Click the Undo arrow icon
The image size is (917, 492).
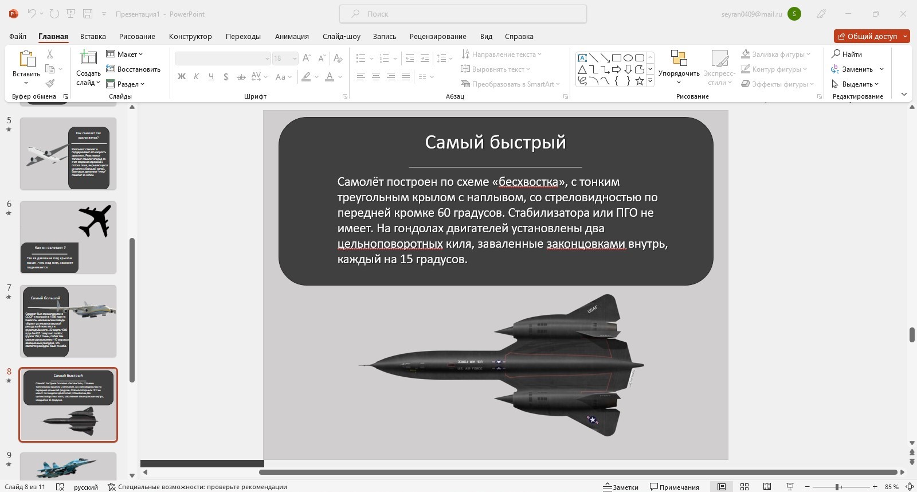click(x=32, y=14)
